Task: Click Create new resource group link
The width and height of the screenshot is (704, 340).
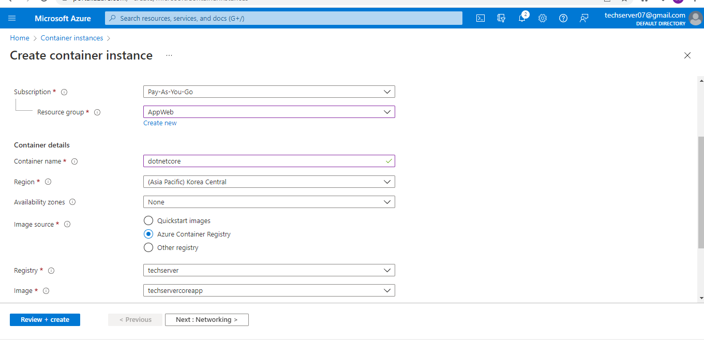Action: point(160,123)
